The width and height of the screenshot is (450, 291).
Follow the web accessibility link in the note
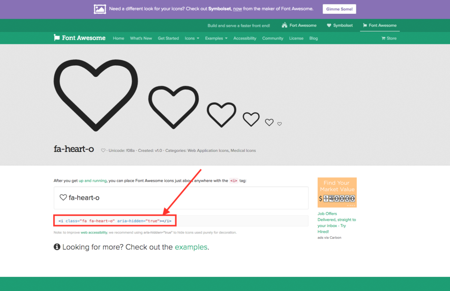94,232
